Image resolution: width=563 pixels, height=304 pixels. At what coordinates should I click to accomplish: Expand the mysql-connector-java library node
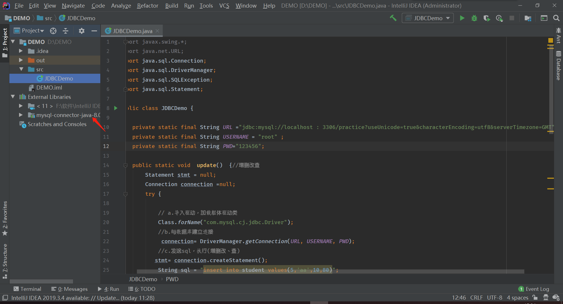(21, 115)
